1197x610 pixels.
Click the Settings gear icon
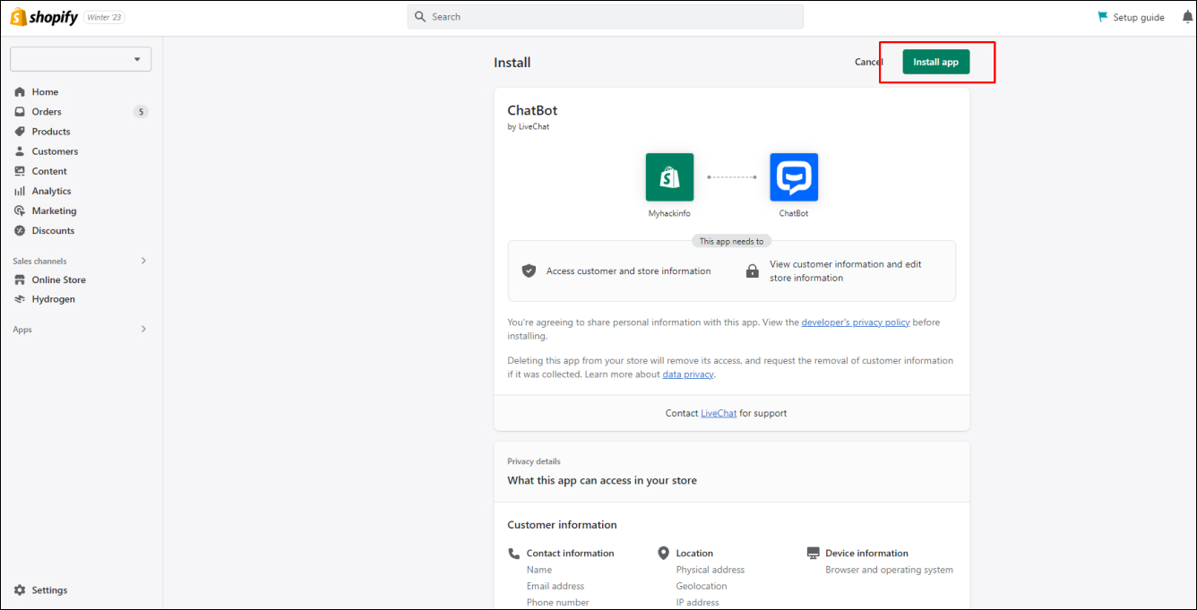pos(20,590)
